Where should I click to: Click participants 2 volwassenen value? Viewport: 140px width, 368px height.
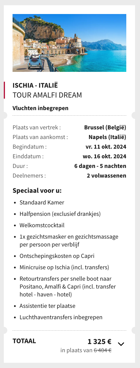pos(106,176)
